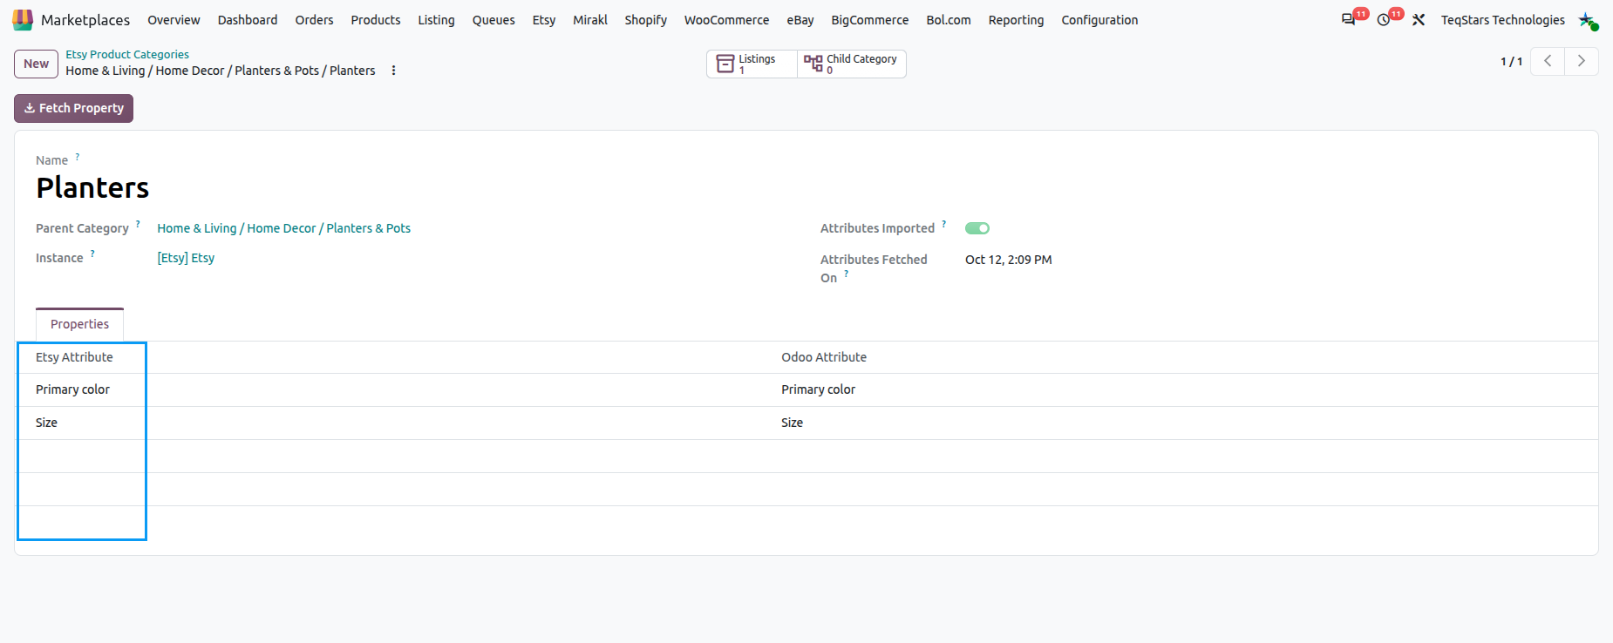Open the Listing menu

(x=436, y=20)
